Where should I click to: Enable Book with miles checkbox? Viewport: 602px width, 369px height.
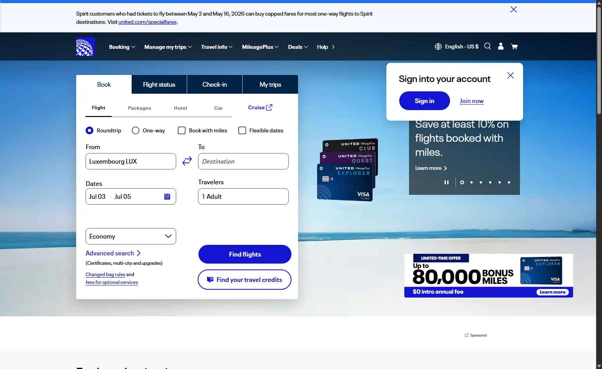[182, 130]
